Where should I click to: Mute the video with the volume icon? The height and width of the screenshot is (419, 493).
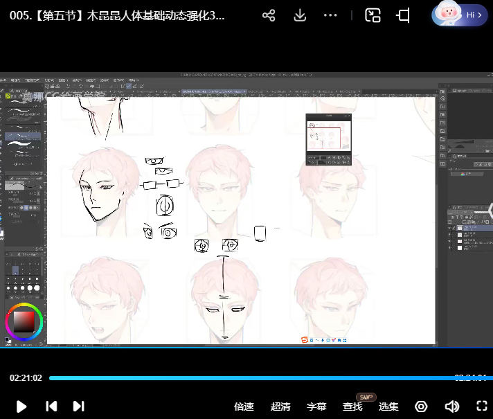[x=451, y=407]
